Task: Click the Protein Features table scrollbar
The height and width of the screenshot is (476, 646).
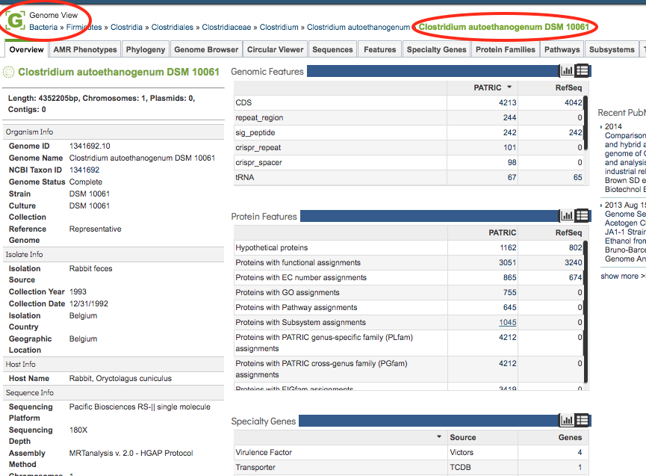Action: tap(586, 312)
